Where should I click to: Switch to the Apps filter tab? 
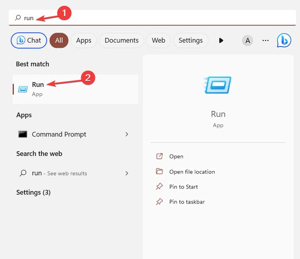(84, 41)
